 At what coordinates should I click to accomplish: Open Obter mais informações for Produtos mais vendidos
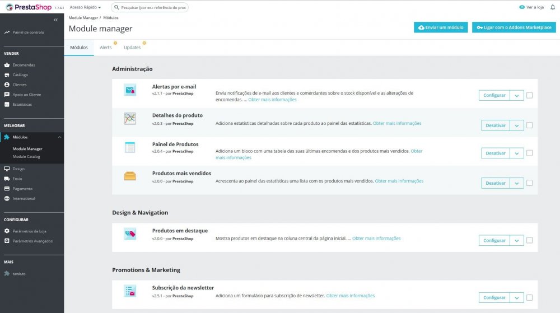(x=399, y=181)
